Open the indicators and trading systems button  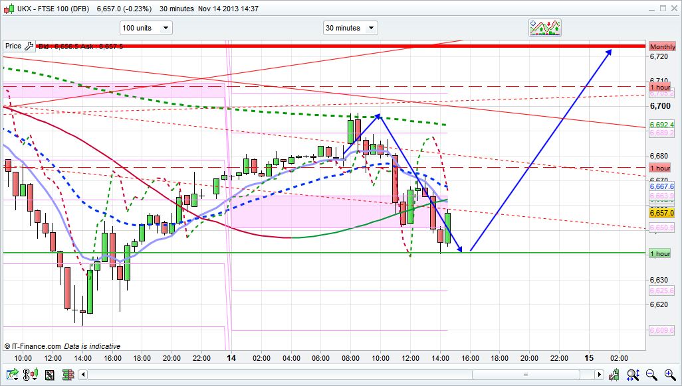point(544,27)
